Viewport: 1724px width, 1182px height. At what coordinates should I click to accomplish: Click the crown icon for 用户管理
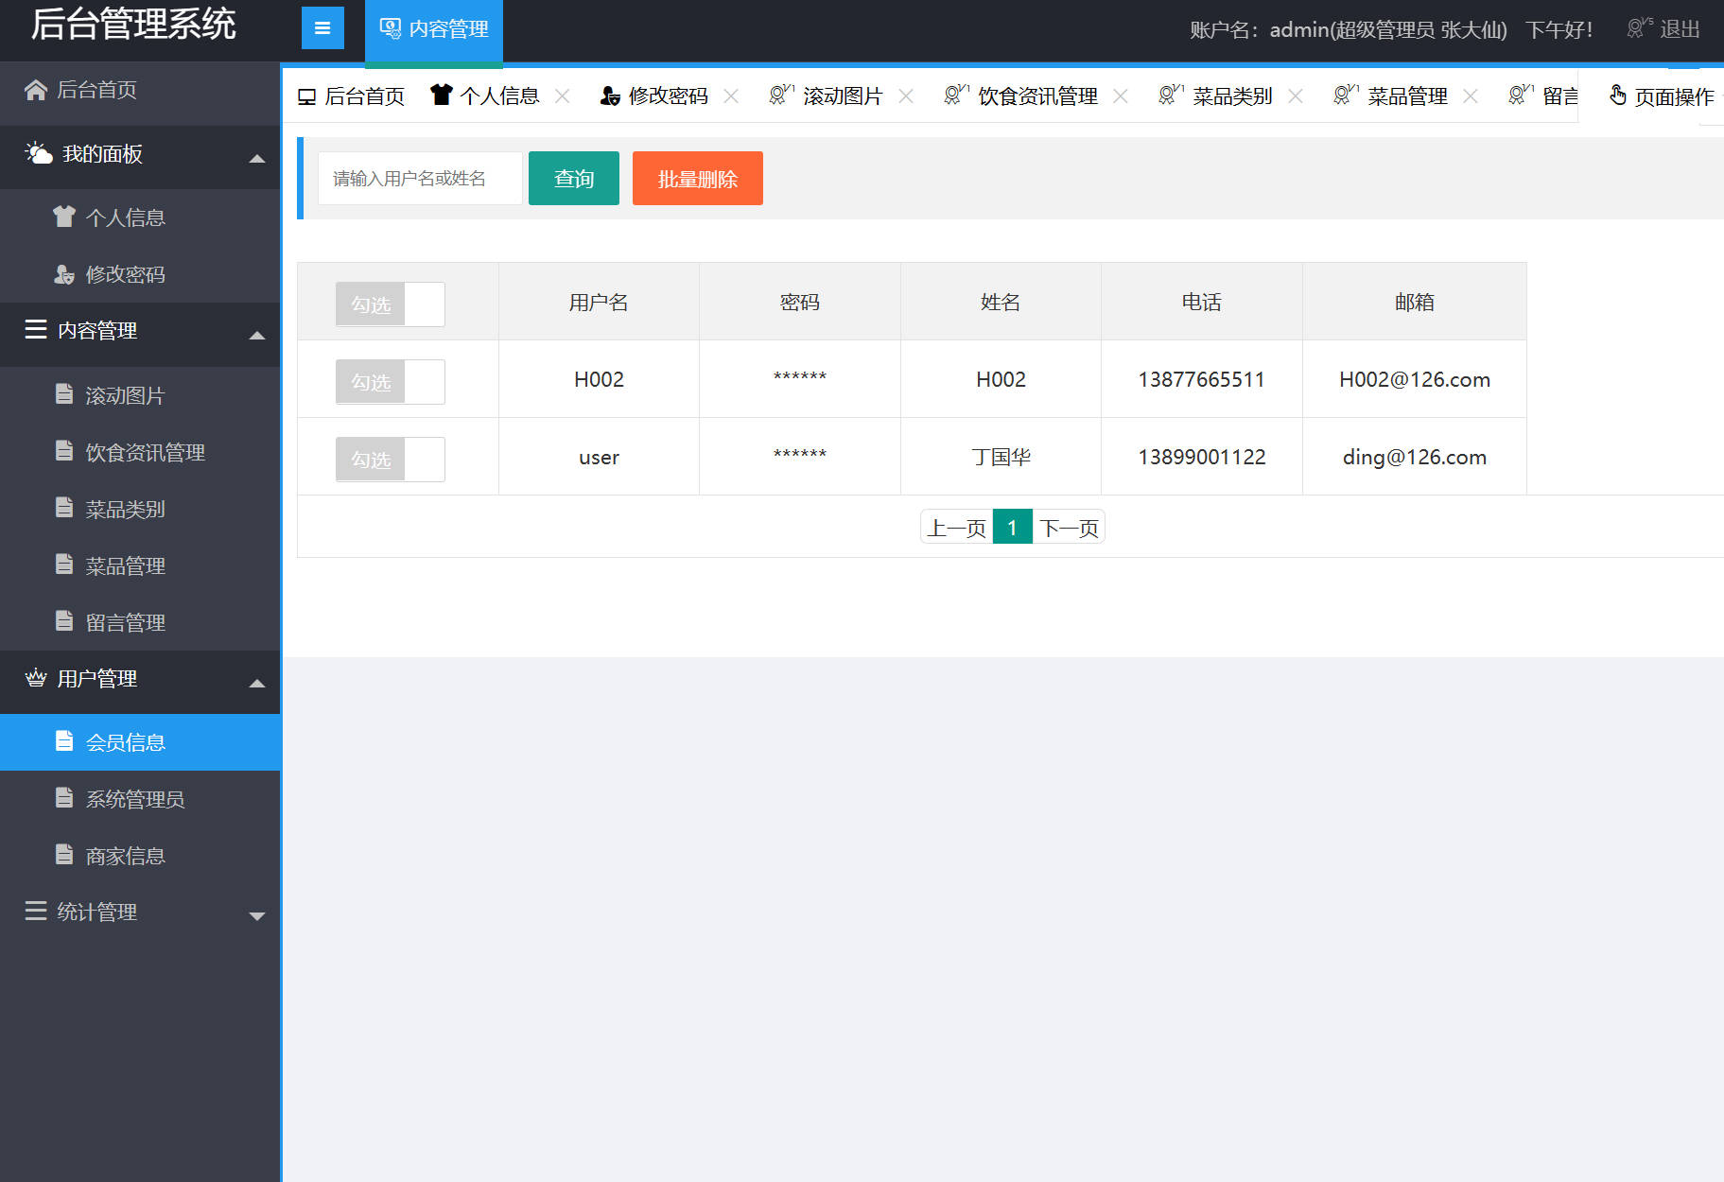click(36, 678)
